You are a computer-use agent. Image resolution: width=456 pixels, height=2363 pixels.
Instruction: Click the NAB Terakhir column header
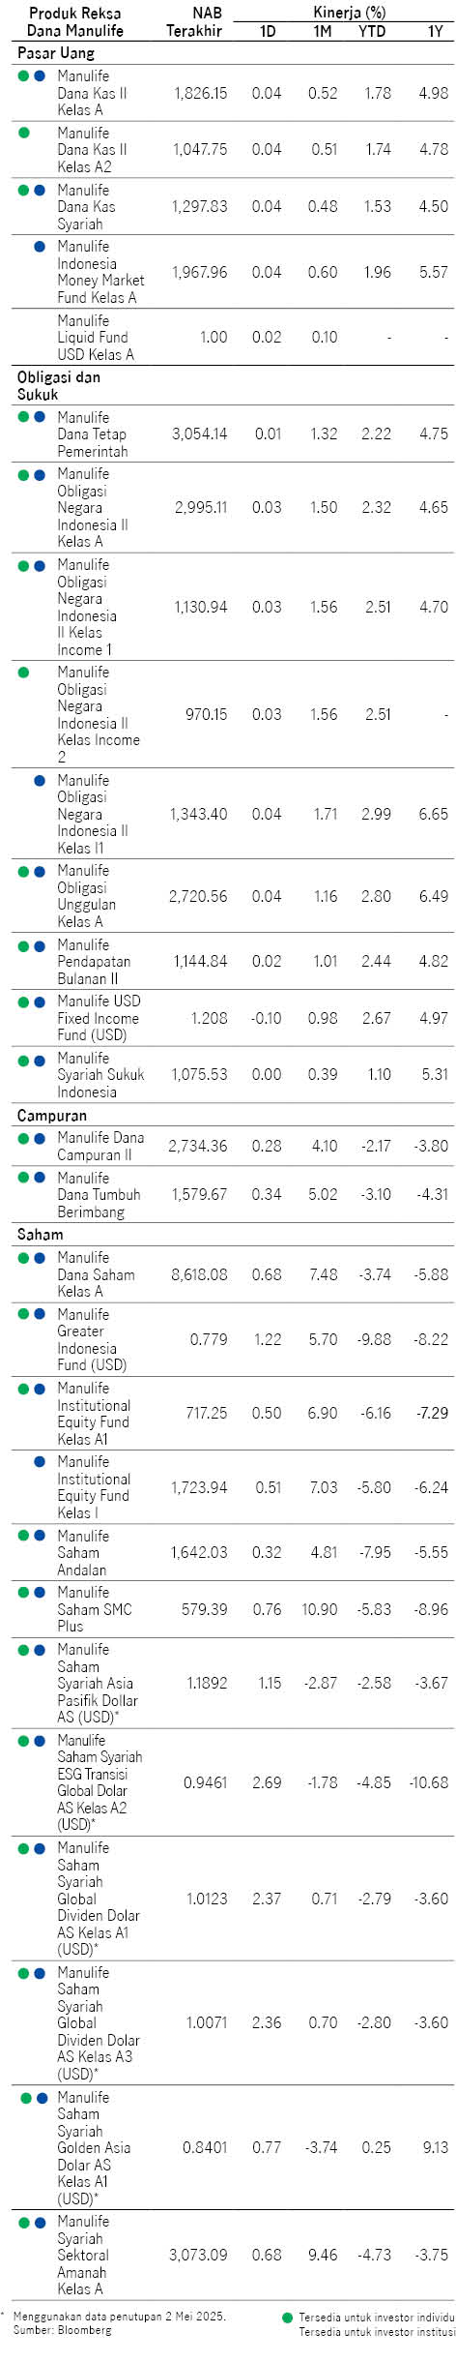click(x=194, y=21)
